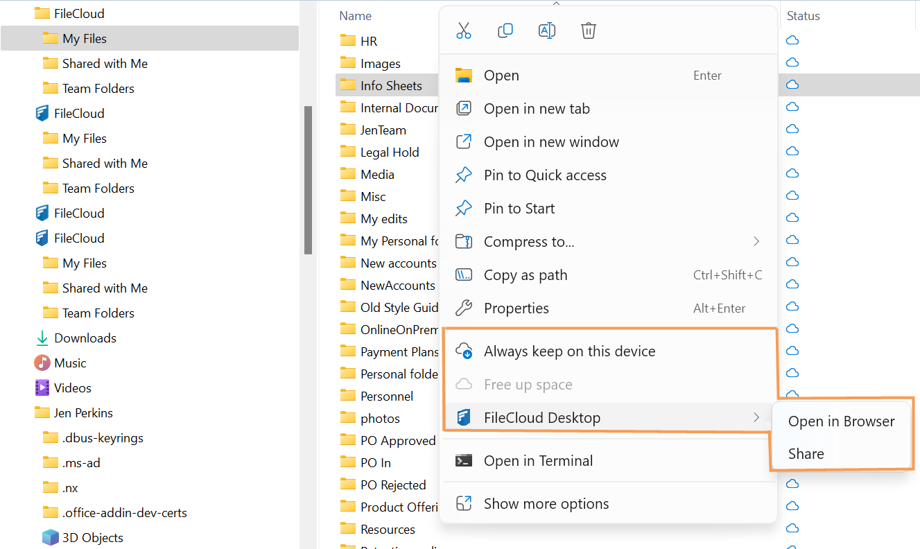
Task: Open Videos from the navigation pane
Action: coord(72,387)
